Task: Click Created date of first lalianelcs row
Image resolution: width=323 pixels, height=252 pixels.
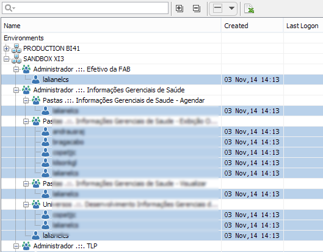Action: pyautogui.click(x=252, y=80)
